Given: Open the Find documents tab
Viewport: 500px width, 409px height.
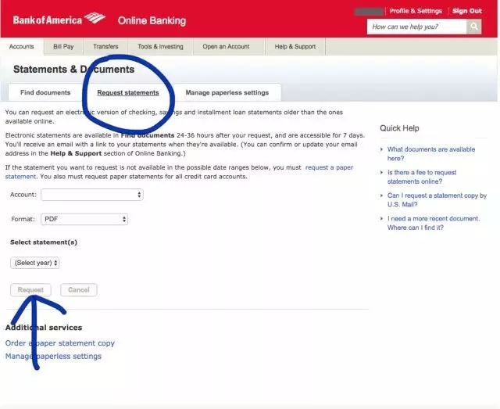Looking at the screenshot, I should click(x=45, y=93).
